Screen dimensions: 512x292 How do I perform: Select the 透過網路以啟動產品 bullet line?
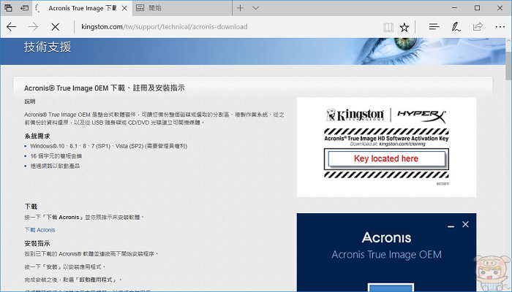(x=55, y=166)
